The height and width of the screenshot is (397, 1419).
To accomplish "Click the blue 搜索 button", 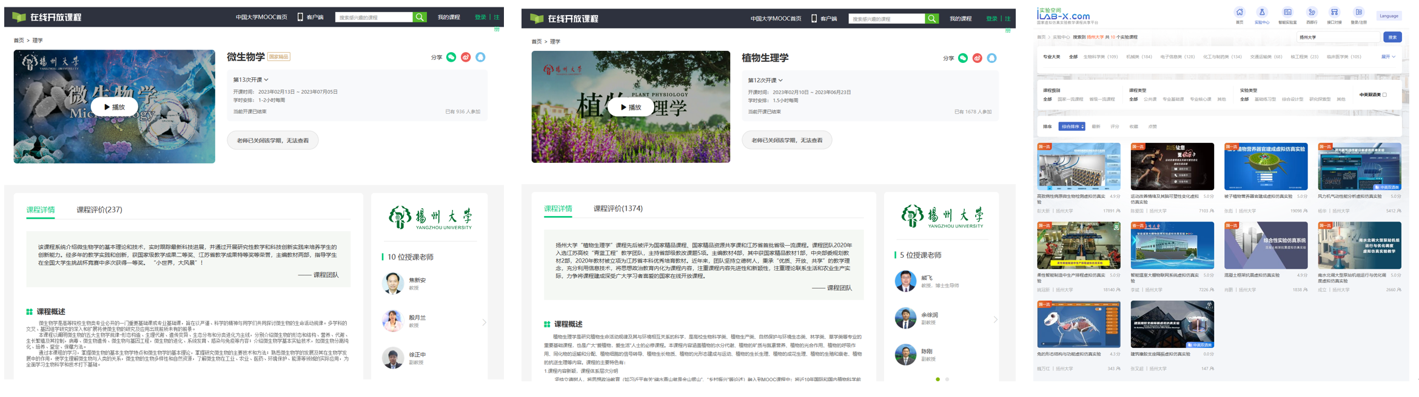I will coord(1392,38).
